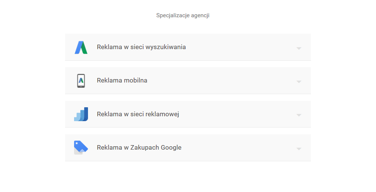Viewport: 376px width, 192px height.
Task: Select the 'Reklama w sieci wyszukiwania' title
Action: tap(141, 47)
